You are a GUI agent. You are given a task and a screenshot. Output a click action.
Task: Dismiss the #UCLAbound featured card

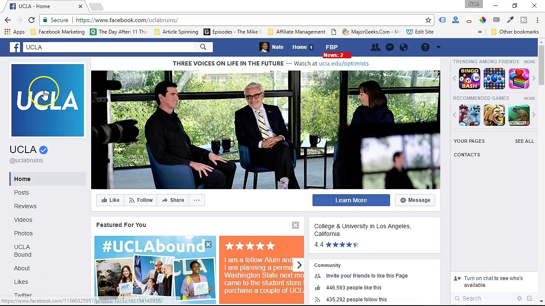coord(208,244)
